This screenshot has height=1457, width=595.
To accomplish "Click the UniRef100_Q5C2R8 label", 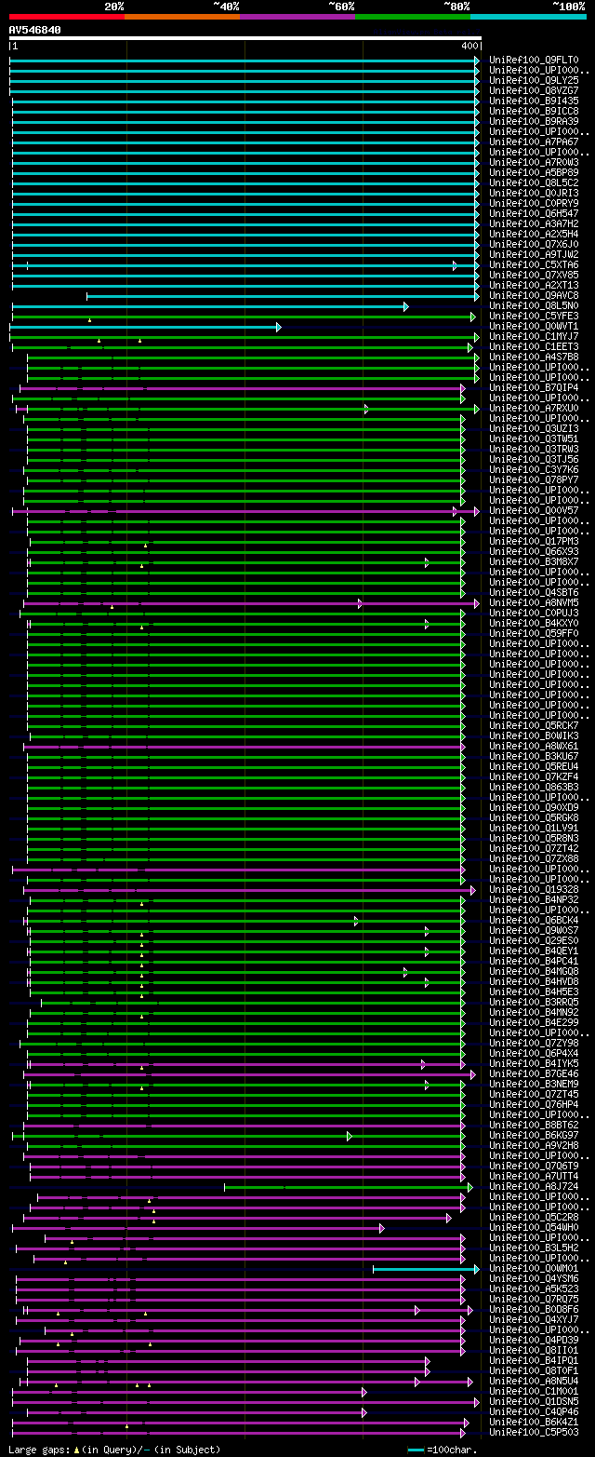I will (x=534, y=1218).
